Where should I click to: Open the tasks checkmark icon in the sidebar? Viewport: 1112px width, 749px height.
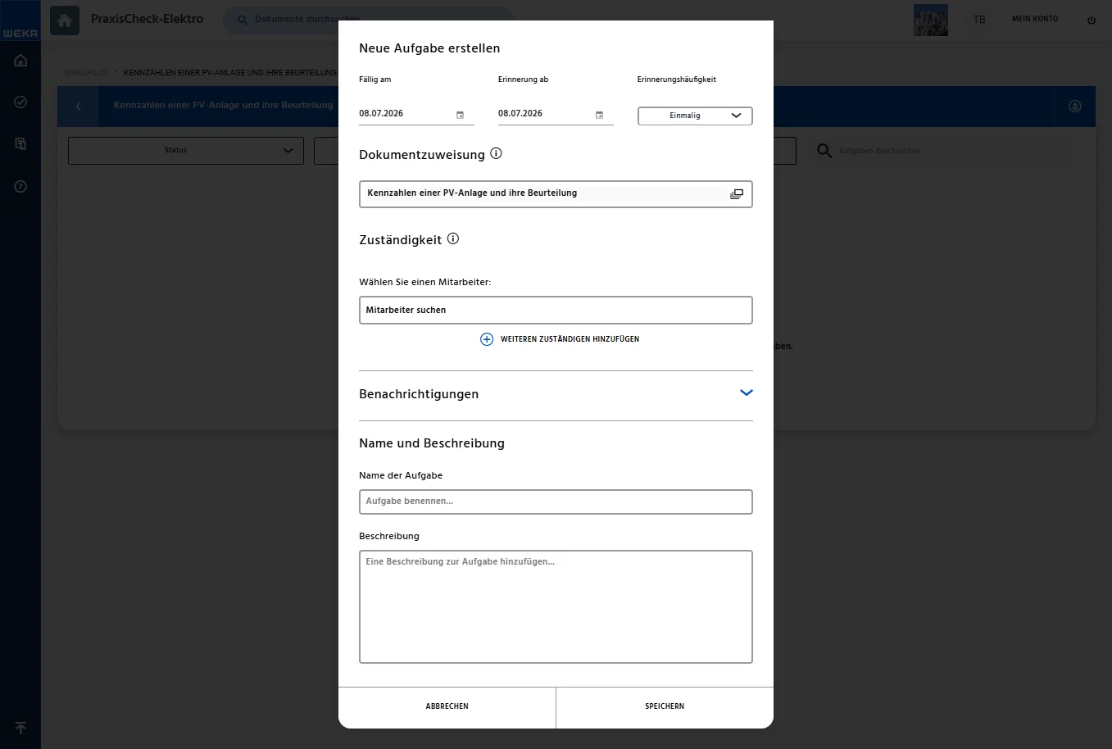(x=20, y=102)
